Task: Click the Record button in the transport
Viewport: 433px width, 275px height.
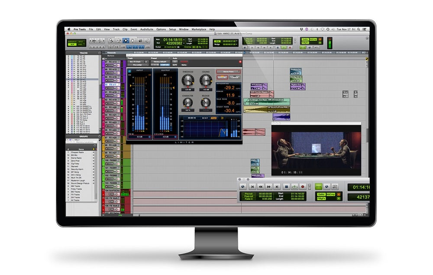Action: pyautogui.click(x=302, y=186)
